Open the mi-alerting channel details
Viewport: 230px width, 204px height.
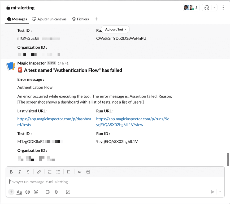pos(20,8)
